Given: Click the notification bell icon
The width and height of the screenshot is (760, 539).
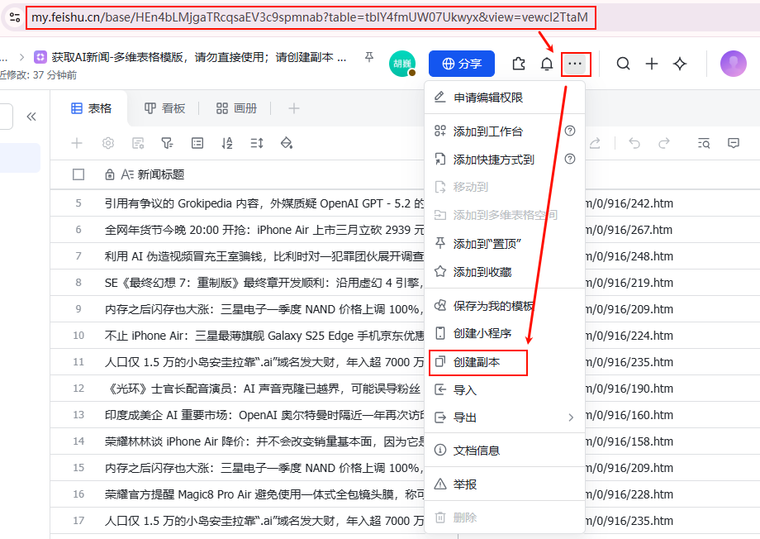Looking at the screenshot, I should (x=546, y=64).
